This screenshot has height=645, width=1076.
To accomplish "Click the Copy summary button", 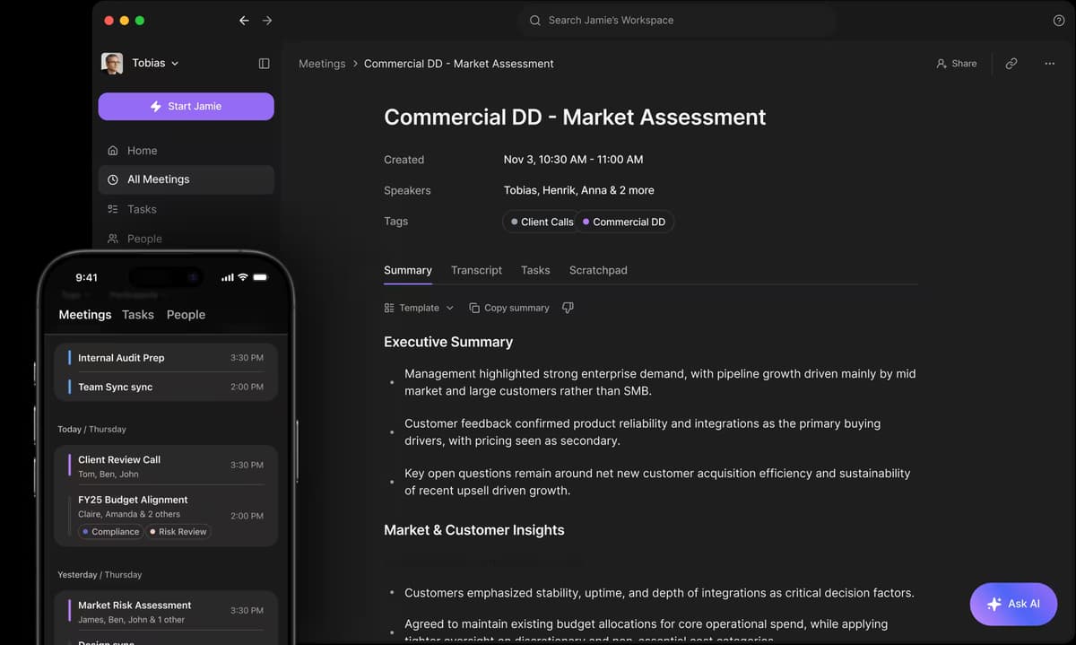I will click(509, 308).
